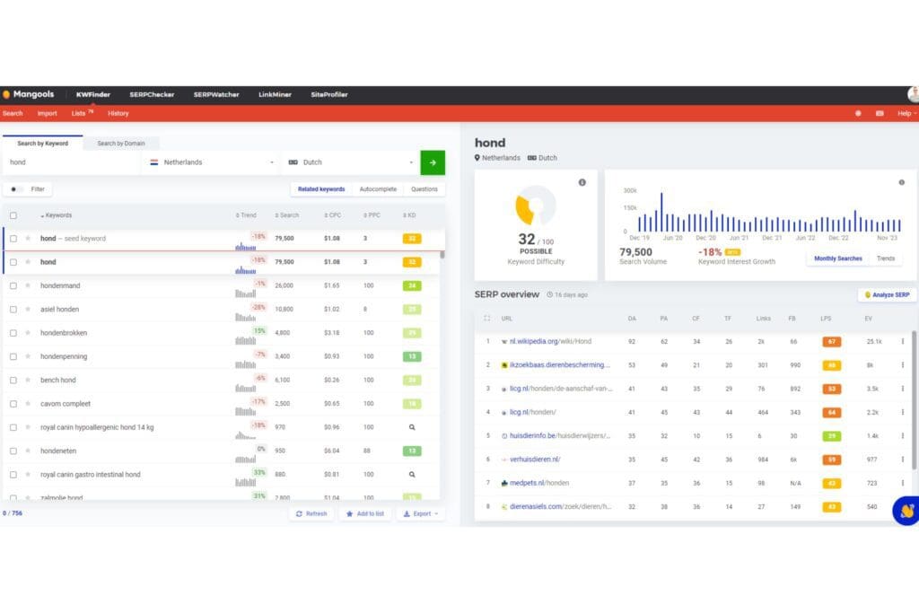Open three-dot menu for nl.wikipedia.org result

pyautogui.click(x=903, y=341)
